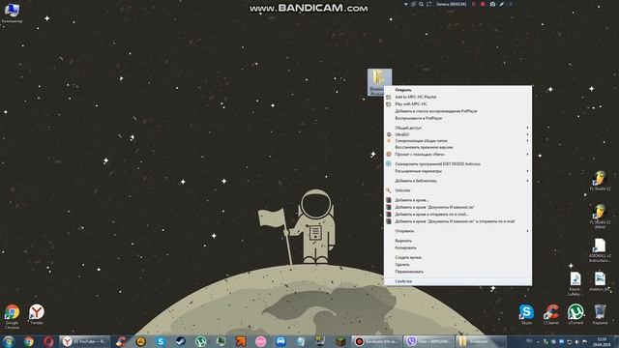The width and height of the screenshot is (619, 348).
Task: Choose Открыть in the context menu
Action: tap(457, 90)
